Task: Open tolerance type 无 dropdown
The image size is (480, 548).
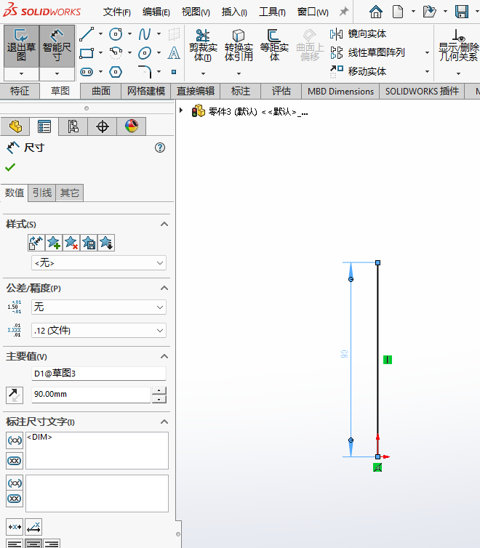Action: pyautogui.click(x=99, y=307)
